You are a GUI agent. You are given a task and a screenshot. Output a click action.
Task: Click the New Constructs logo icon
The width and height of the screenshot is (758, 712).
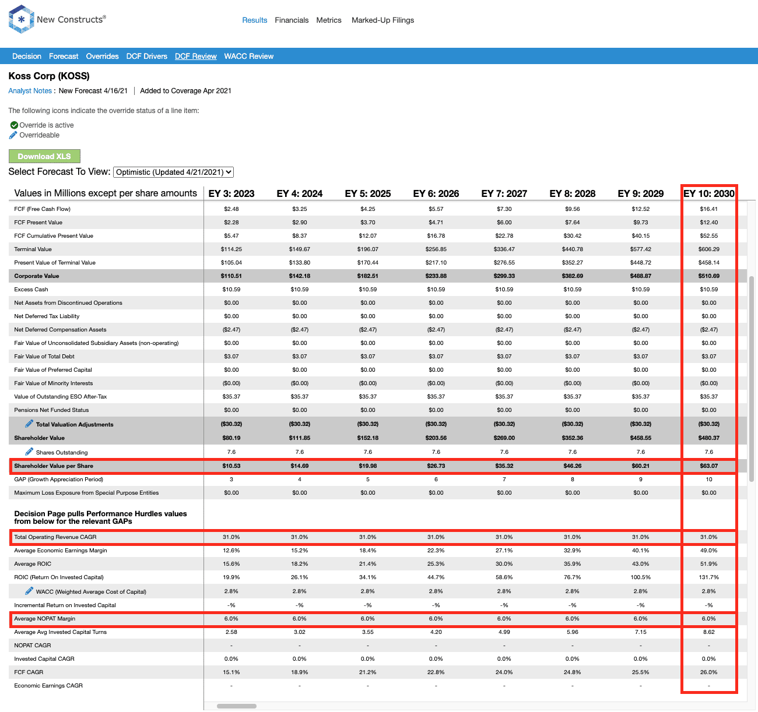click(22, 19)
